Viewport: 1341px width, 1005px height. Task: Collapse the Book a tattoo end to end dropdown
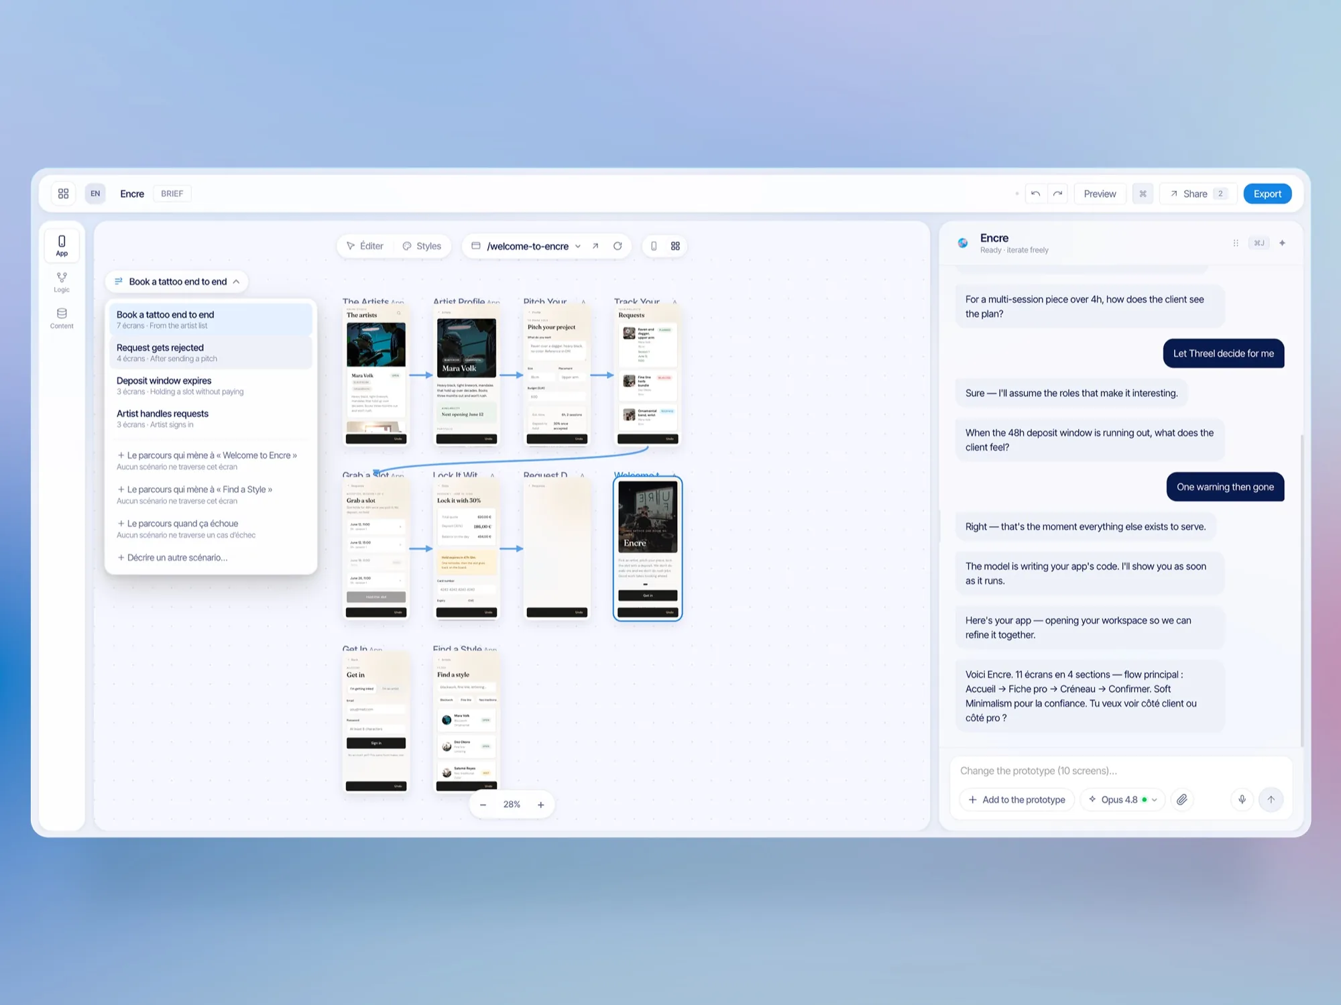coord(177,282)
